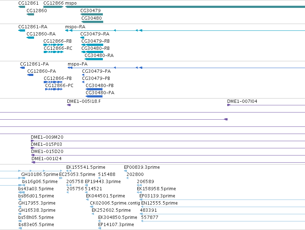Select the mspo gene bar
The width and height of the screenshot is (305, 230).
[x=185, y=7]
